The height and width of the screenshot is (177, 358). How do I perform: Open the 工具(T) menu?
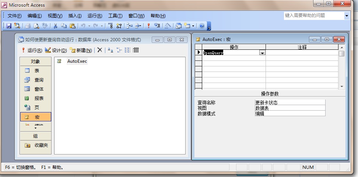pyautogui.click(x=115, y=16)
